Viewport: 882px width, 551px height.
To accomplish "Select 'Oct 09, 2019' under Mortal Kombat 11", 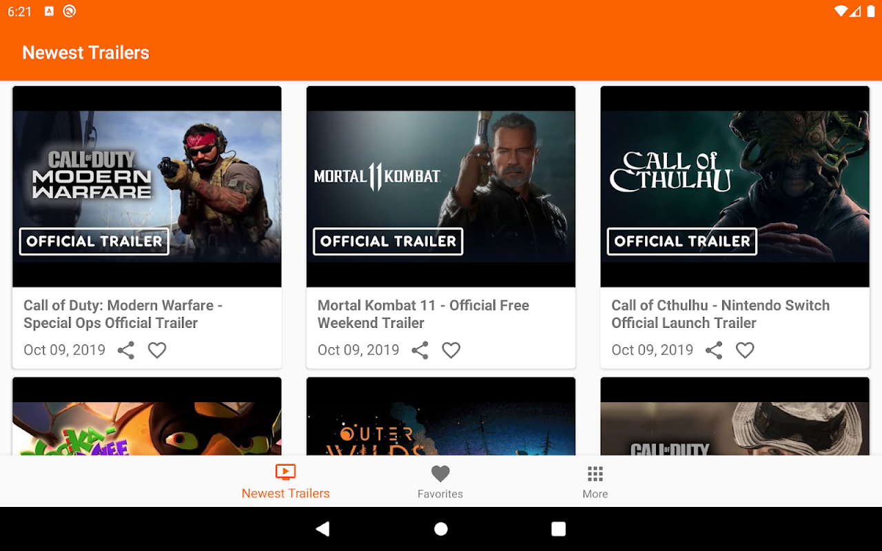I will [358, 350].
